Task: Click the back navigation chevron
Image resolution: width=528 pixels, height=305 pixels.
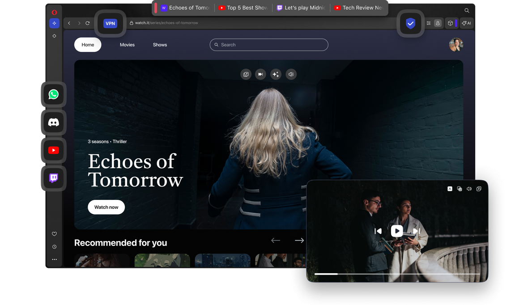Action: click(69, 23)
